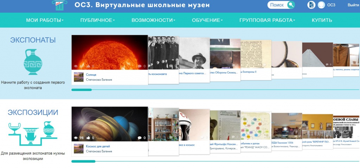360x168 pixels.
Task: Click the expositions carousel scroll slider
Action: point(83,161)
